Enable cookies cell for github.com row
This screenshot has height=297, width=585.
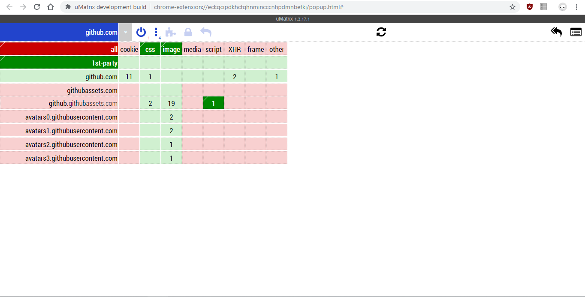(129, 76)
